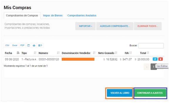The width and height of the screenshot is (169, 105).
Task: Open the Ver/Editar pencil icon for Factura A
Action: tap(155, 59)
